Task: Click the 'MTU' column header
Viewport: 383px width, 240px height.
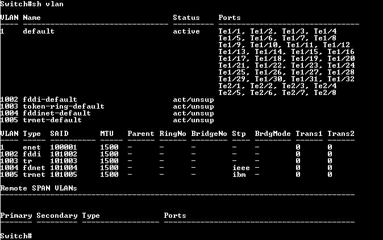Action: 107,134
